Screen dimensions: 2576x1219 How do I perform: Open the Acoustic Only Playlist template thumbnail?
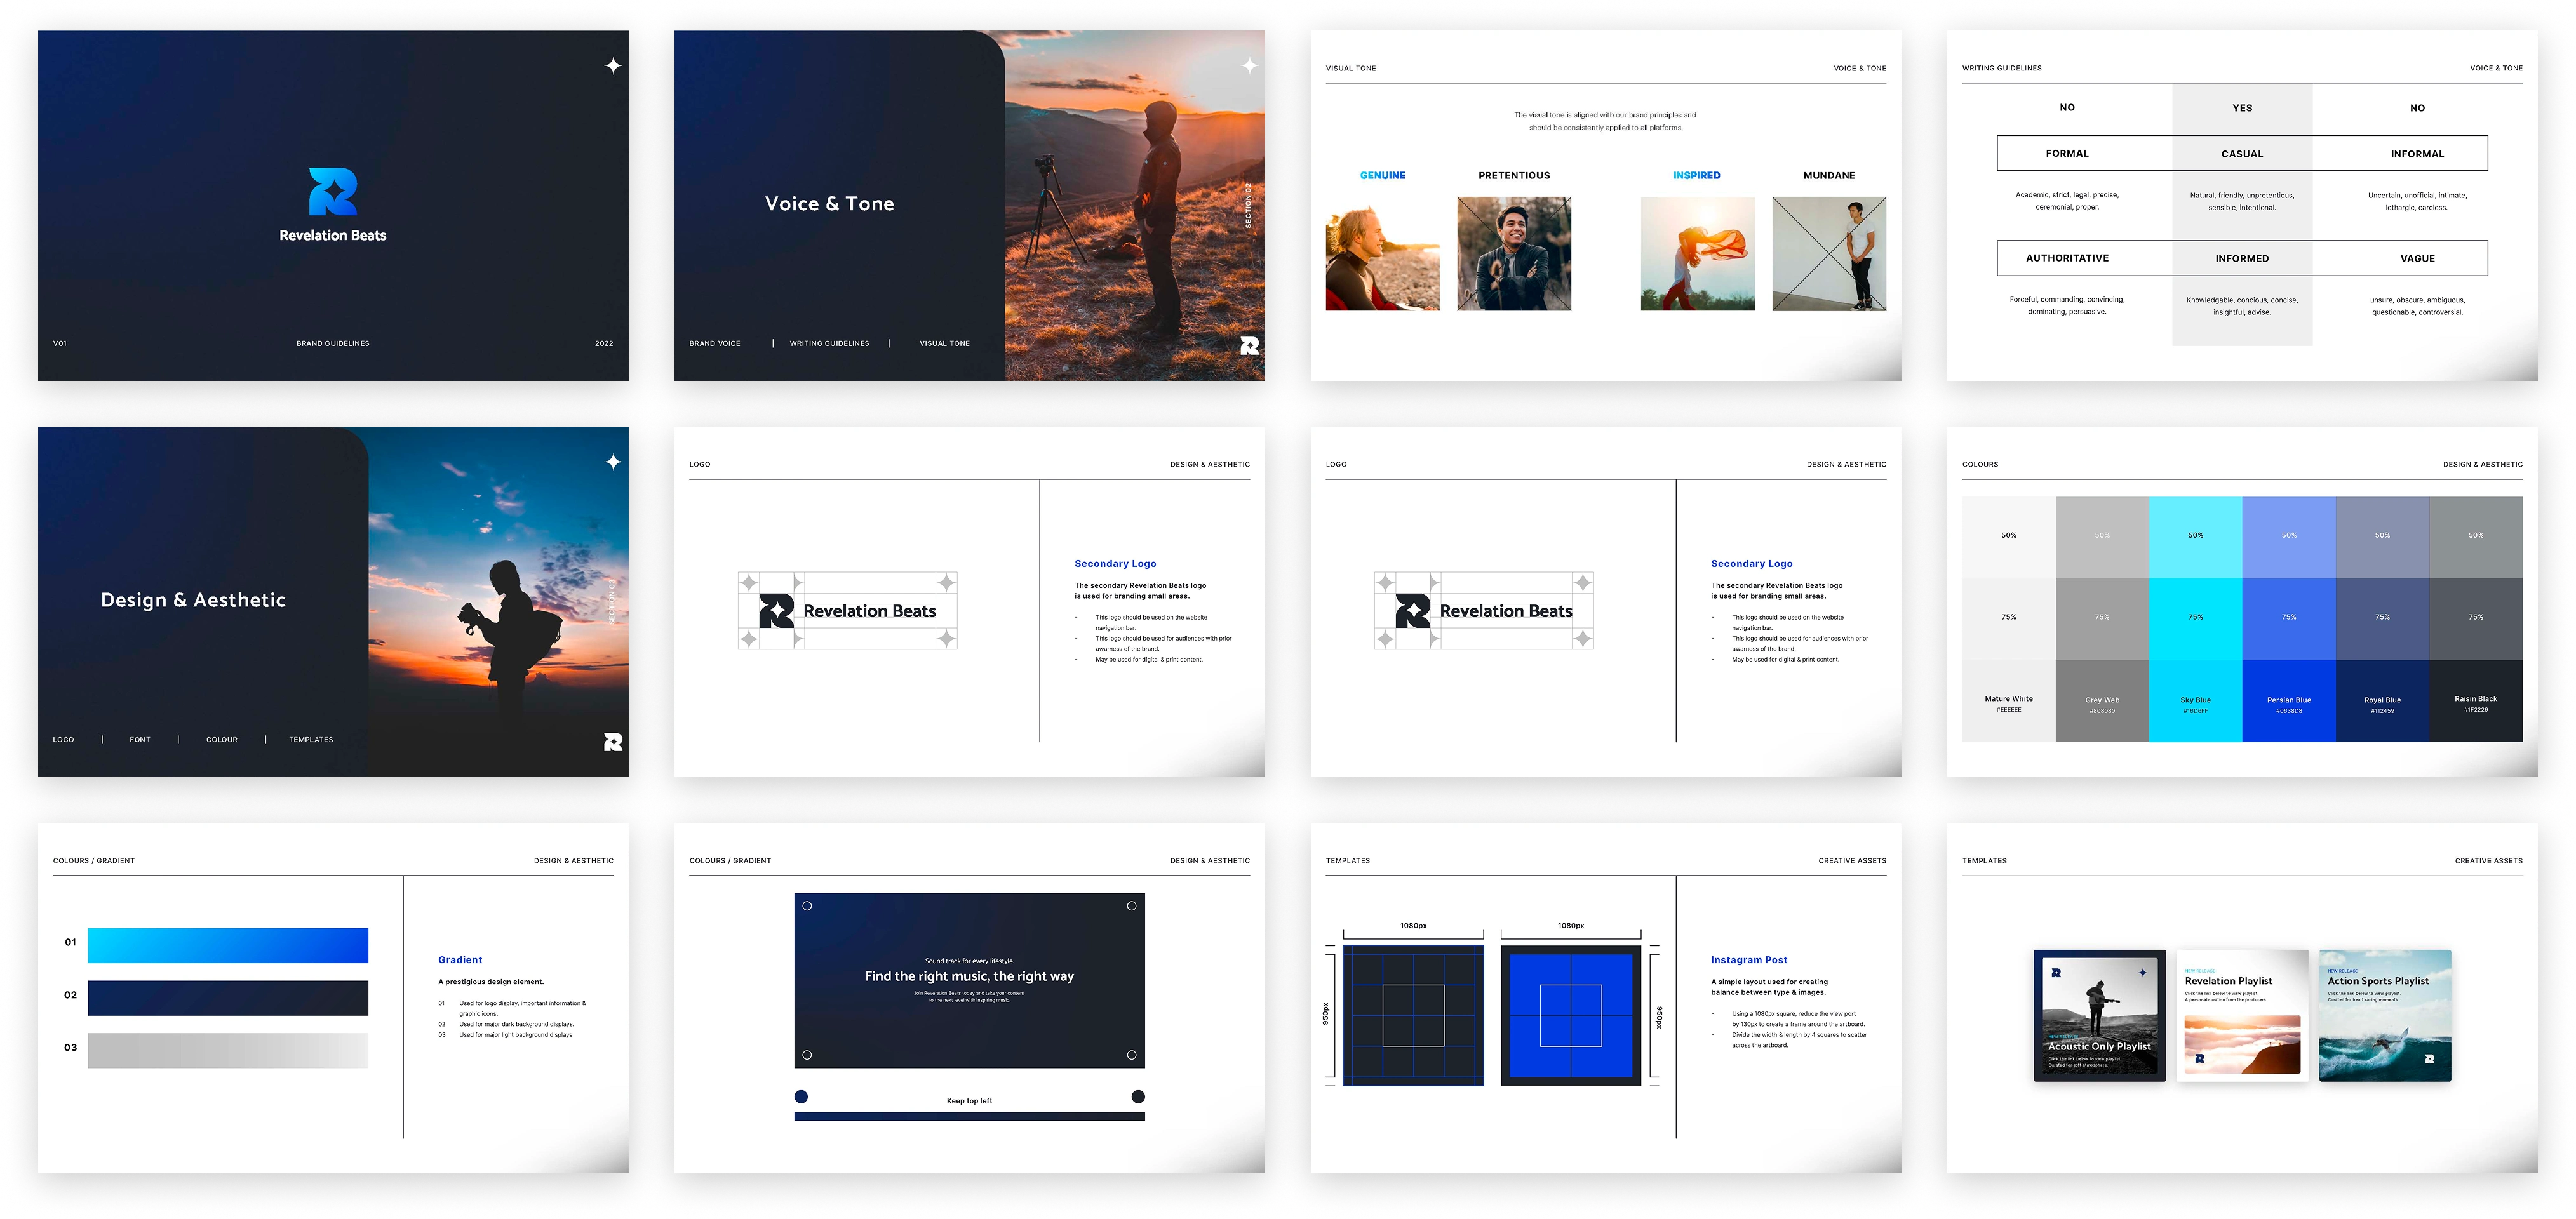pyautogui.click(x=2099, y=1015)
